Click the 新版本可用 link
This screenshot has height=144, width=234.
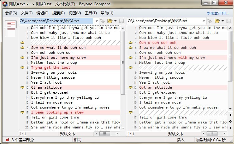point(217,13)
